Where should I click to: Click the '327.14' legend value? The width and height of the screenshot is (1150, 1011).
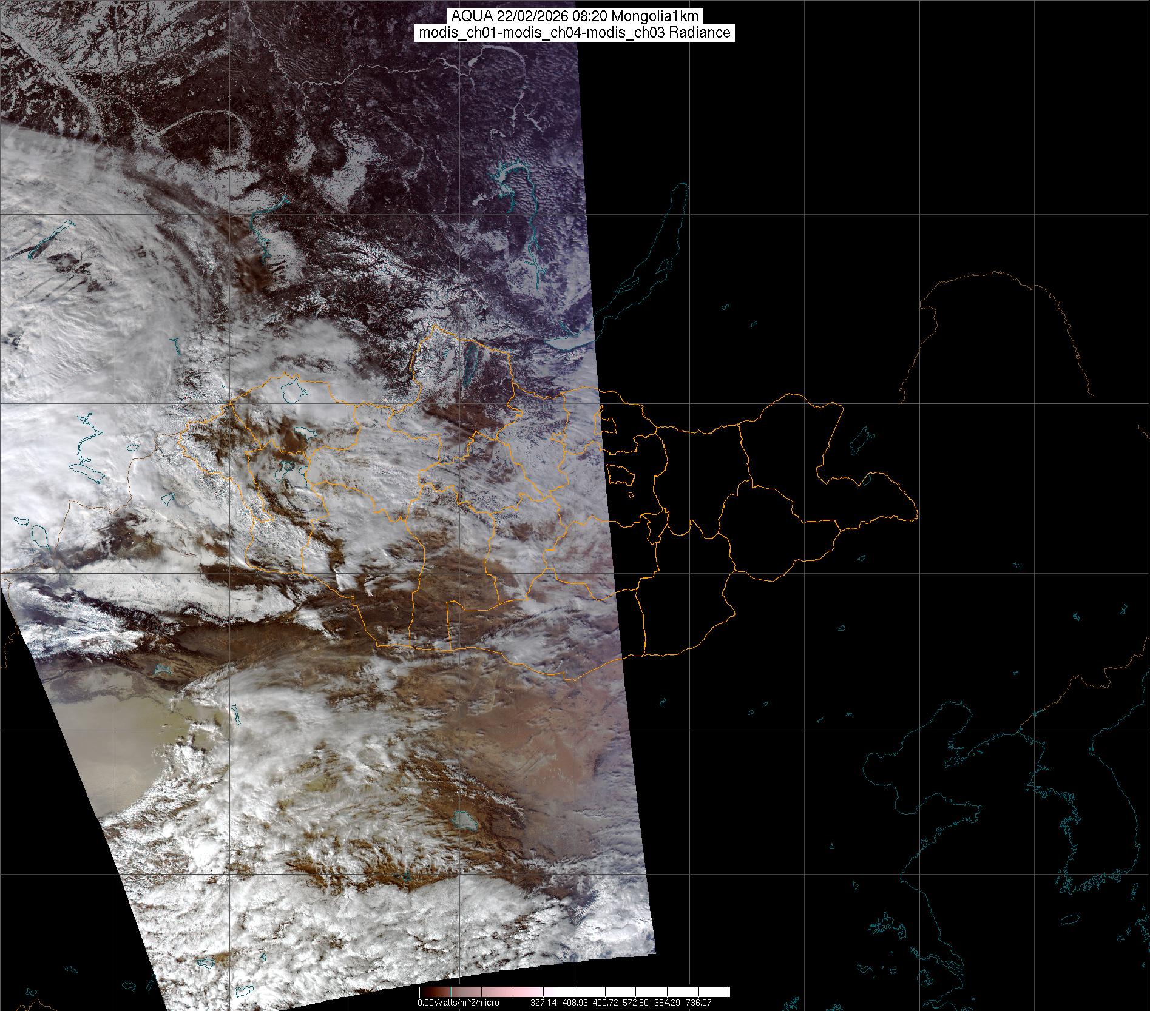click(x=544, y=1003)
